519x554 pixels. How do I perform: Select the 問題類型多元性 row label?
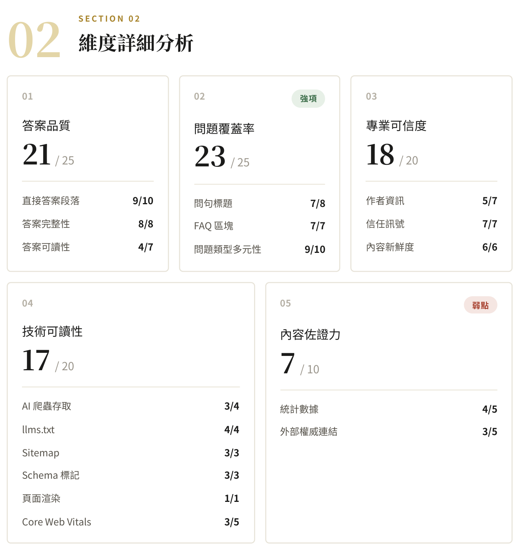227,249
